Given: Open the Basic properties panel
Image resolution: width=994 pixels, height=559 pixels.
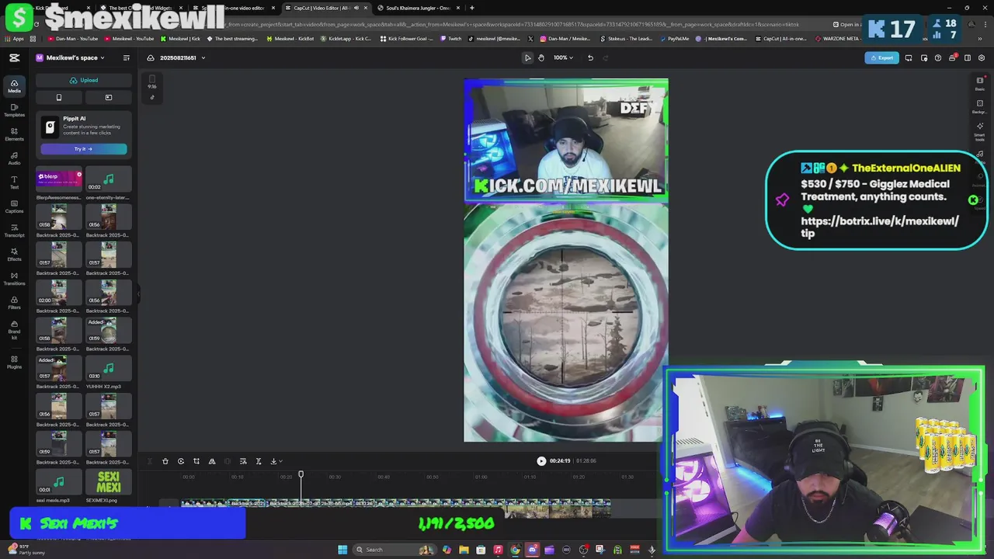Looking at the screenshot, I should [980, 84].
